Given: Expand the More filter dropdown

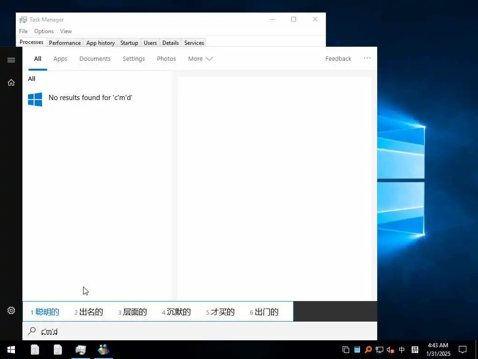Looking at the screenshot, I should coord(200,58).
